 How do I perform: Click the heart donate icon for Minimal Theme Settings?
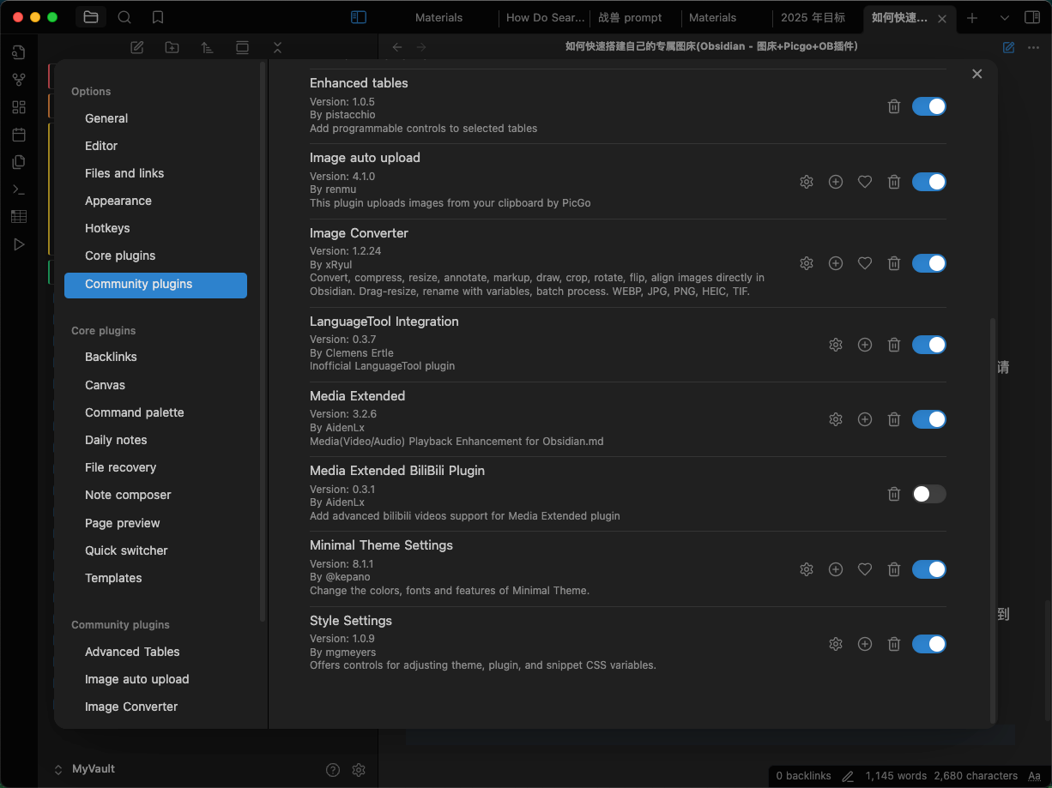(x=864, y=569)
